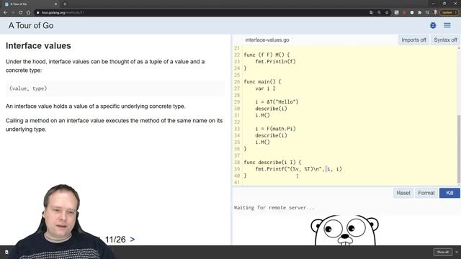Select the interface-values.go file tab
Image resolution: width=461 pixels, height=259 pixels.
[267, 40]
